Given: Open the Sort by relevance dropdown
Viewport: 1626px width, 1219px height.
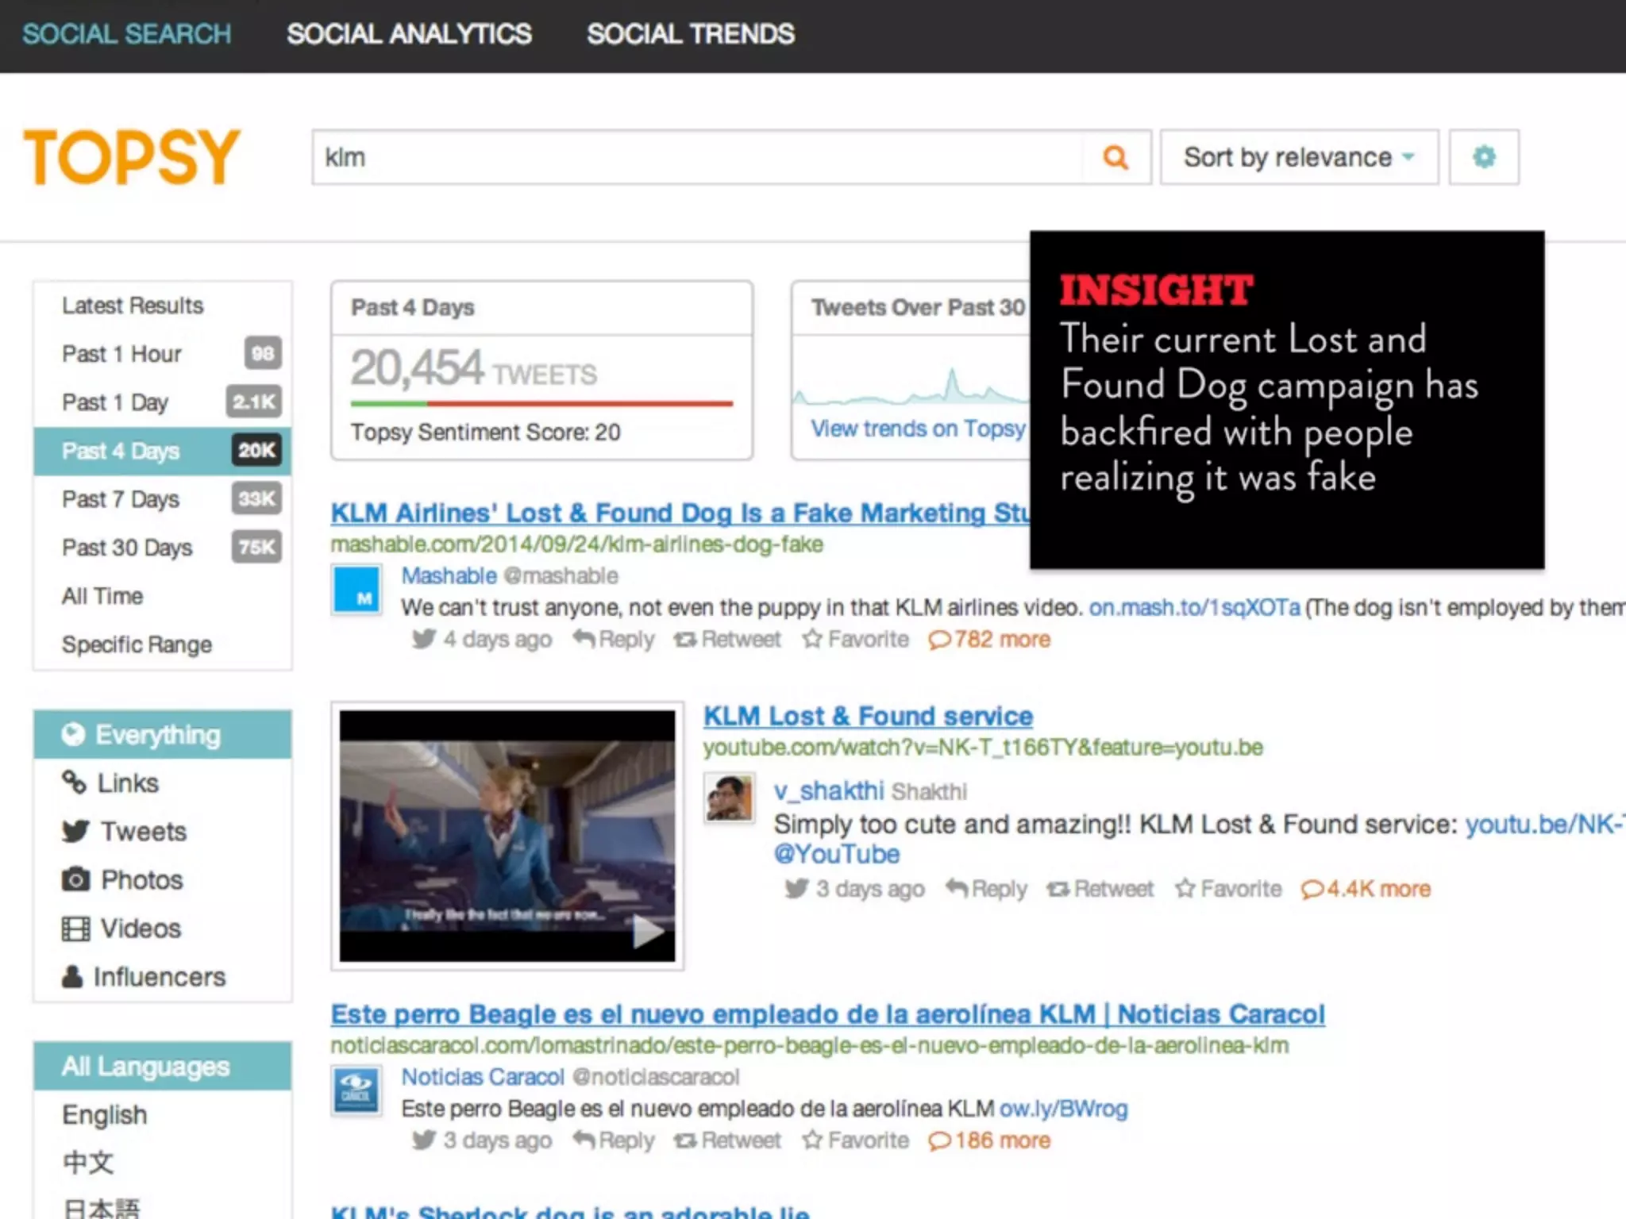Looking at the screenshot, I should click(1299, 157).
